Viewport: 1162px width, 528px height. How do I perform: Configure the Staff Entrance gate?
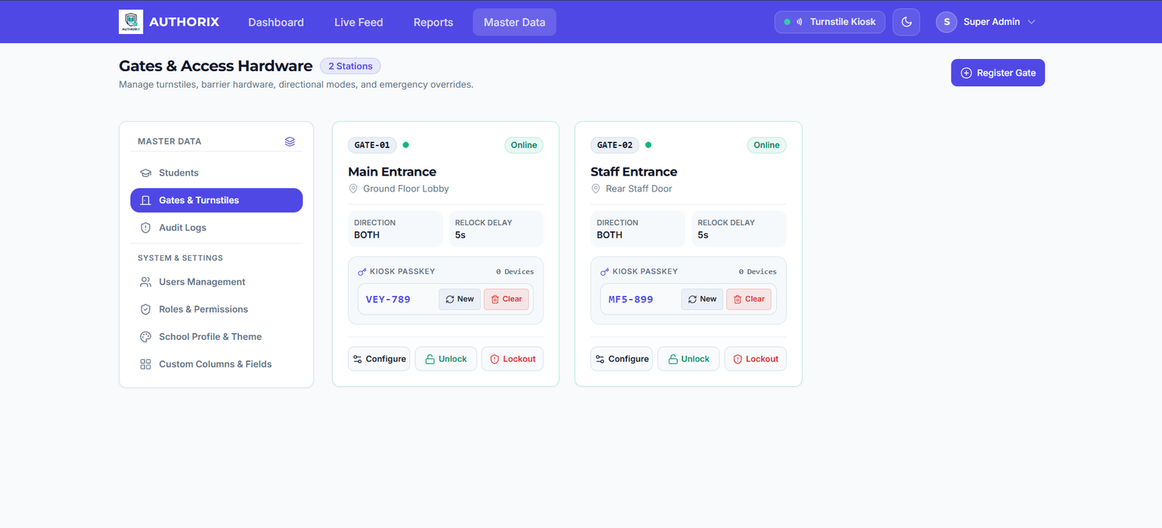click(622, 359)
